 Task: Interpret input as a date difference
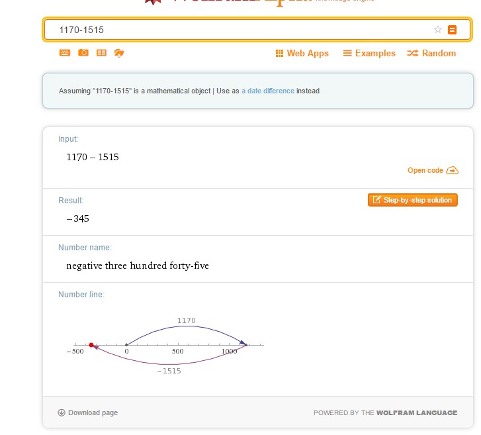267,91
